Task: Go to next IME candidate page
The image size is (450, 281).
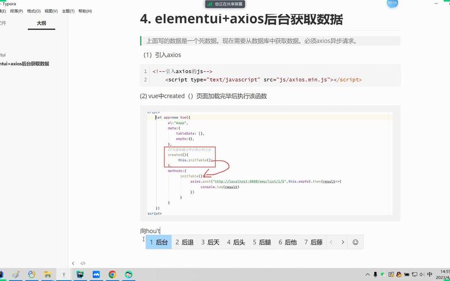Action: (x=343, y=242)
